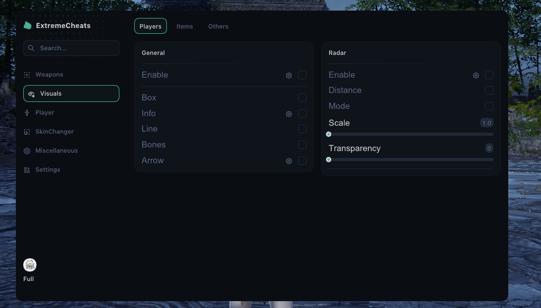The height and width of the screenshot is (308, 541).
Task: Click the Full label under avatar
Action: [x=29, y=279]
